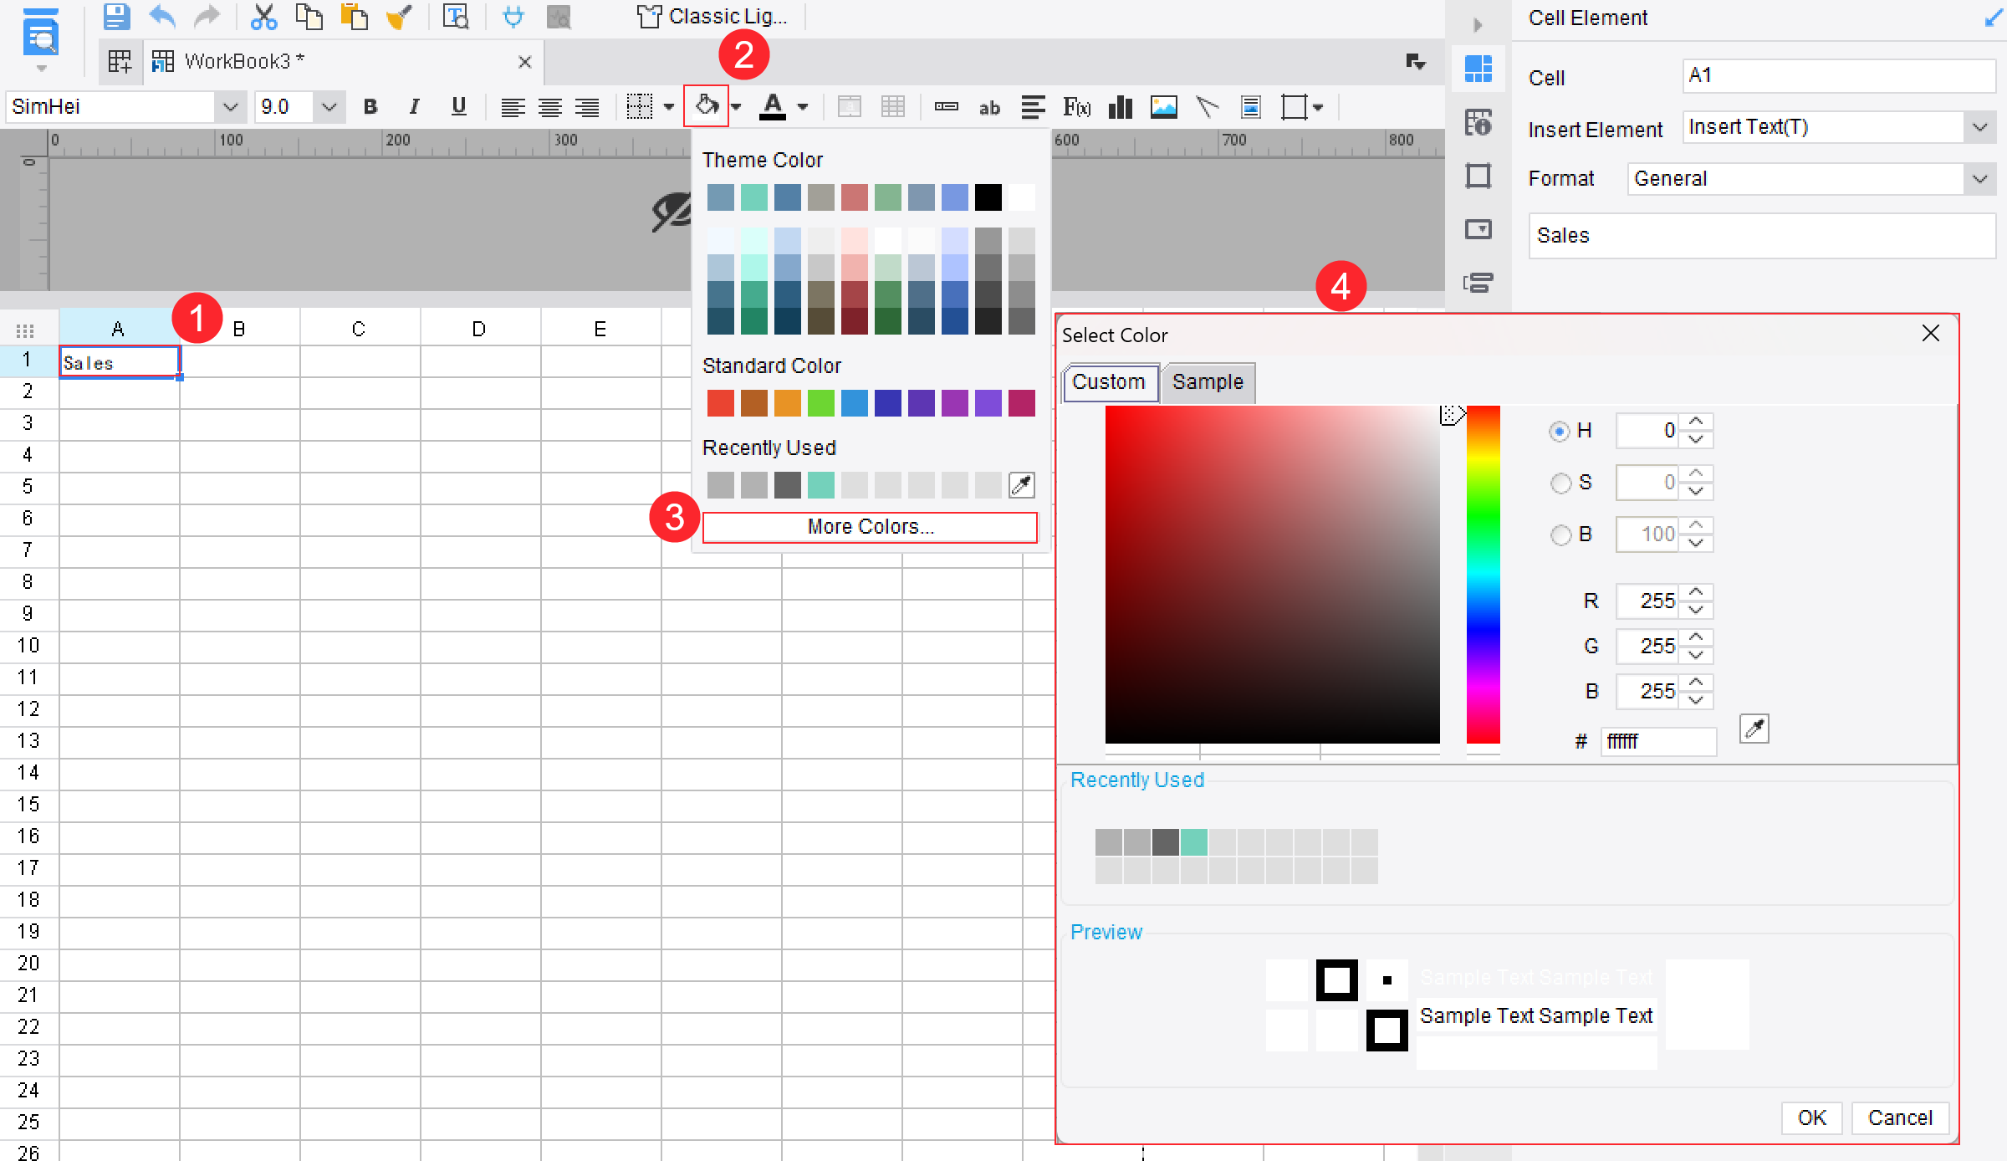Expand the border style dropdown arrow
The width and height of the screenshot is (2007, 1161).
[669, 107]
